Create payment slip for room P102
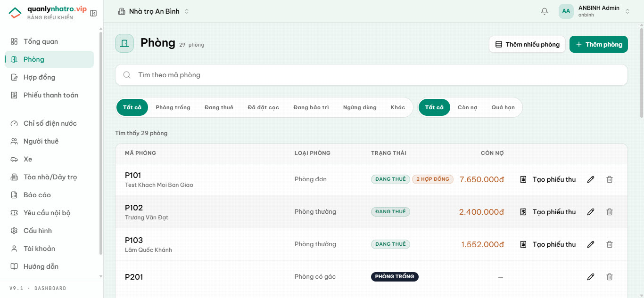Screen dimensions: 644x298 click(548, 212)
